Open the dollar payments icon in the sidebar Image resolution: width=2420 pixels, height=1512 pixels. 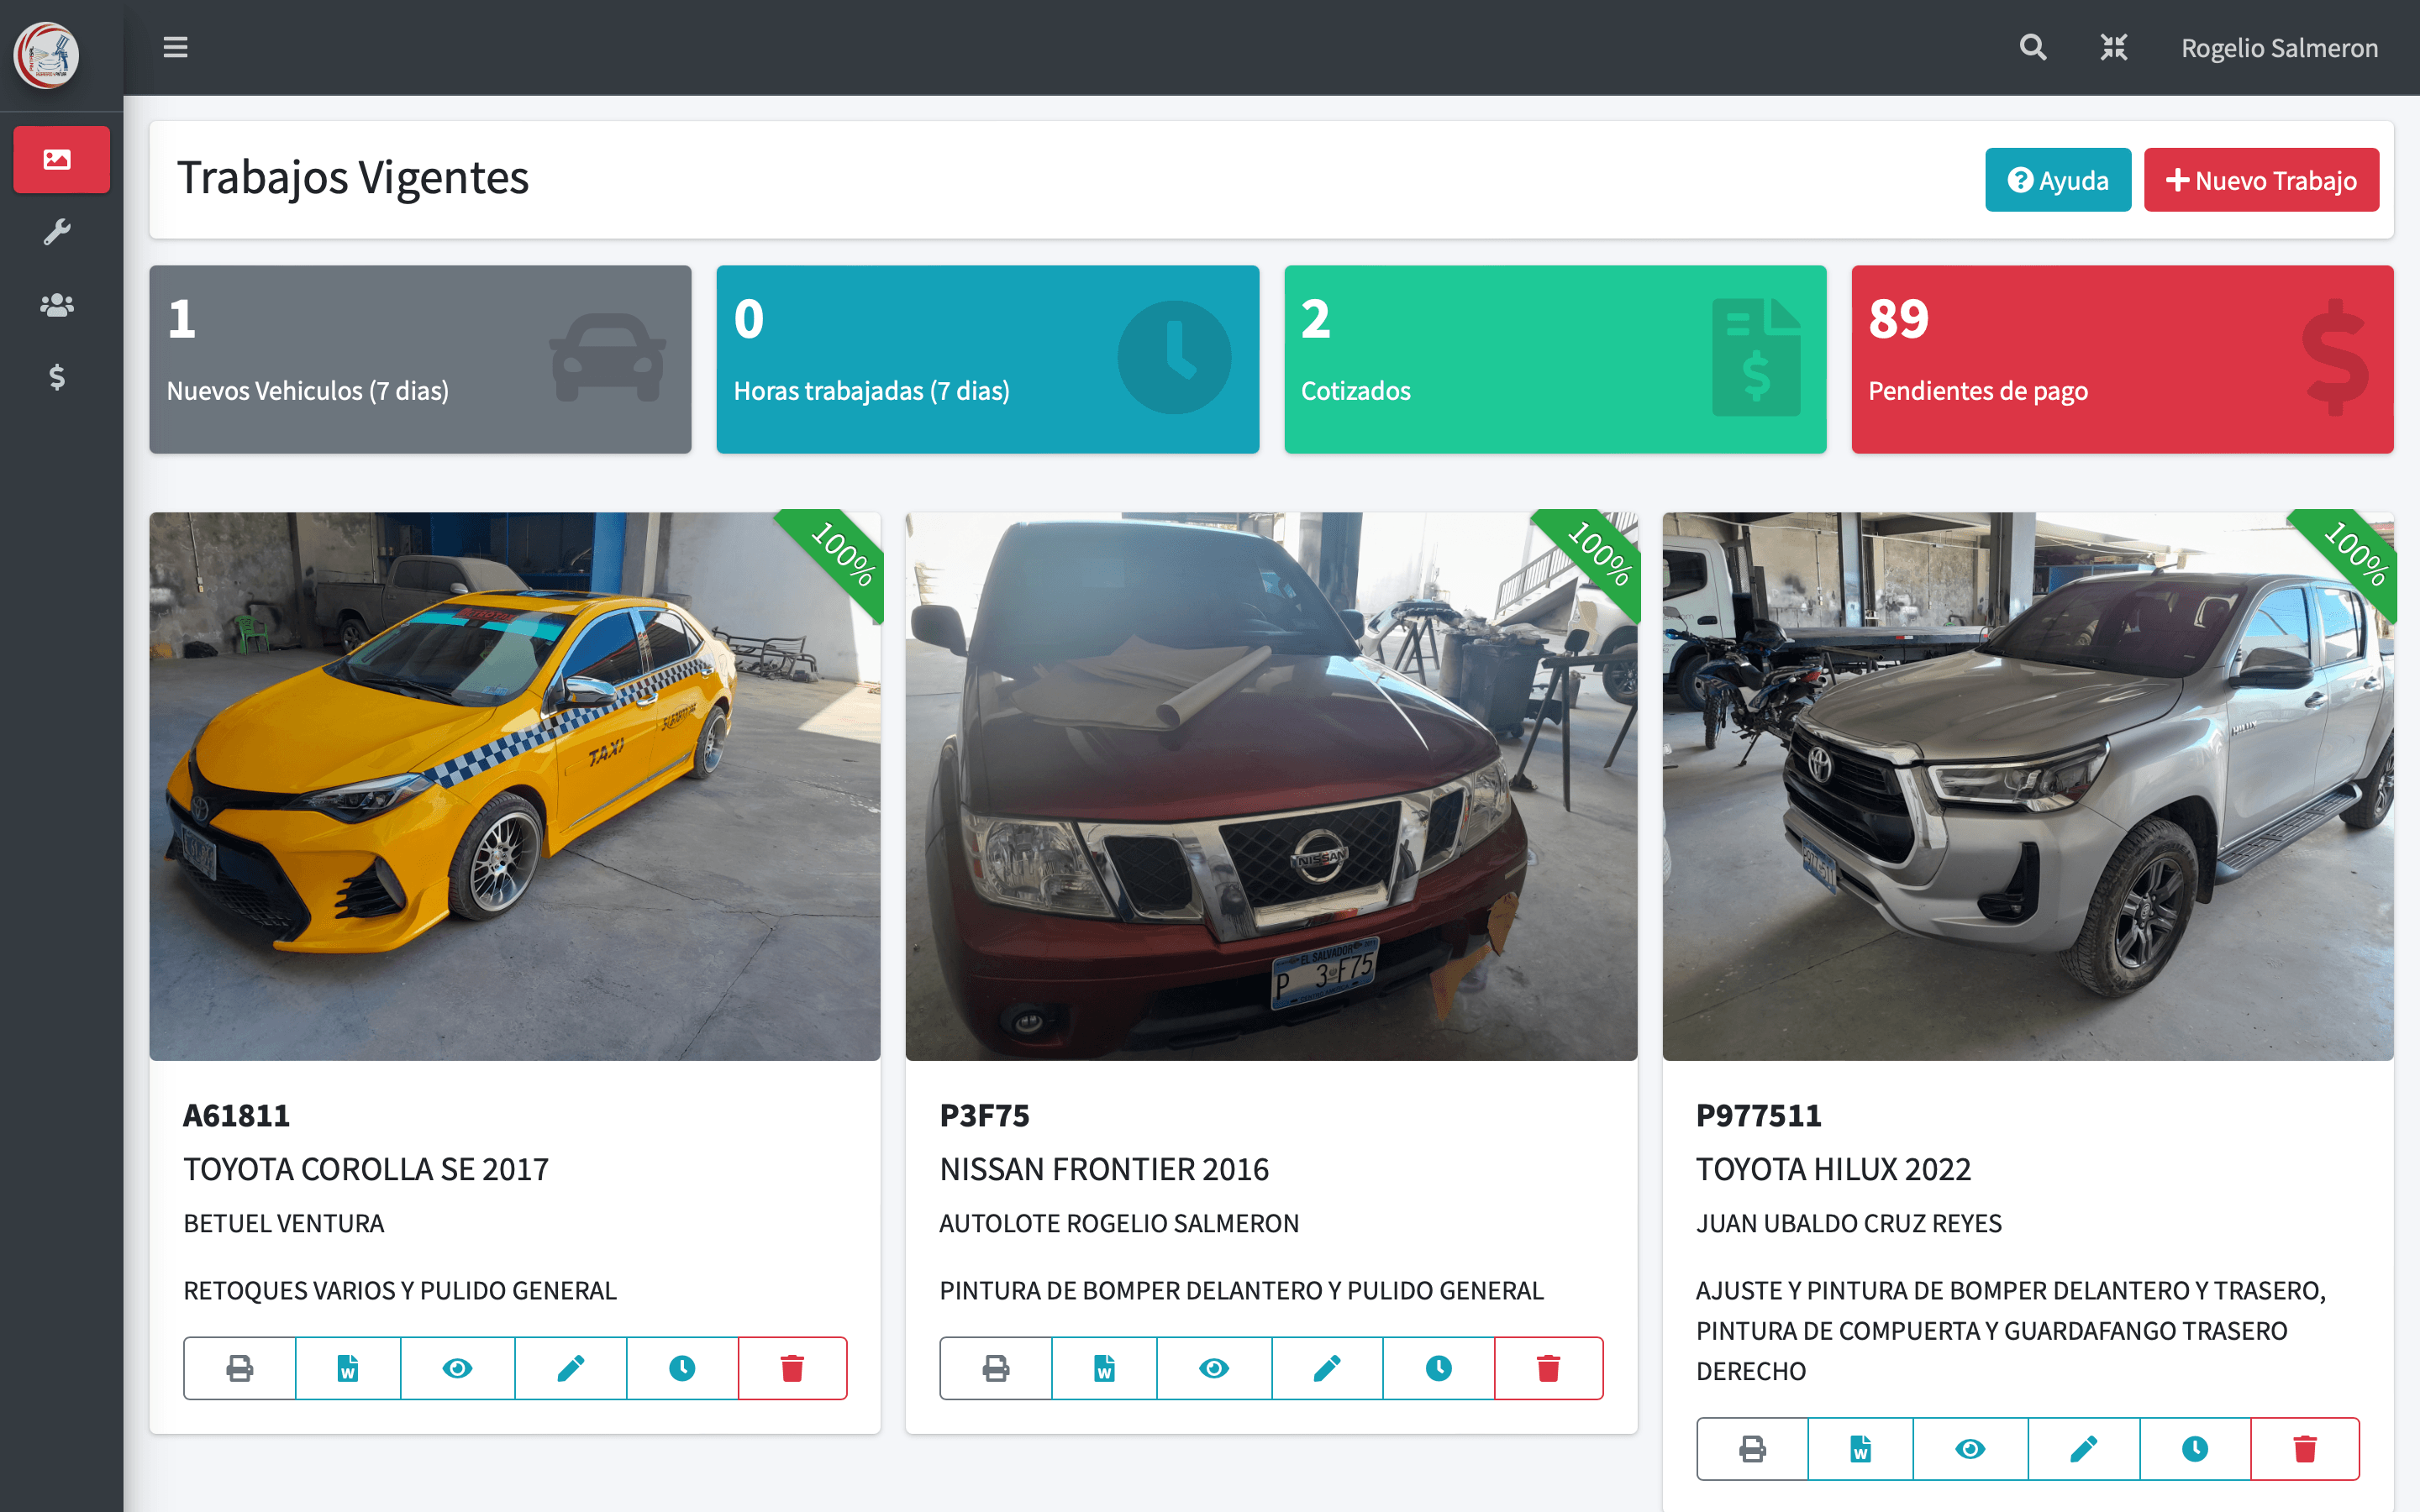(57, 377)
